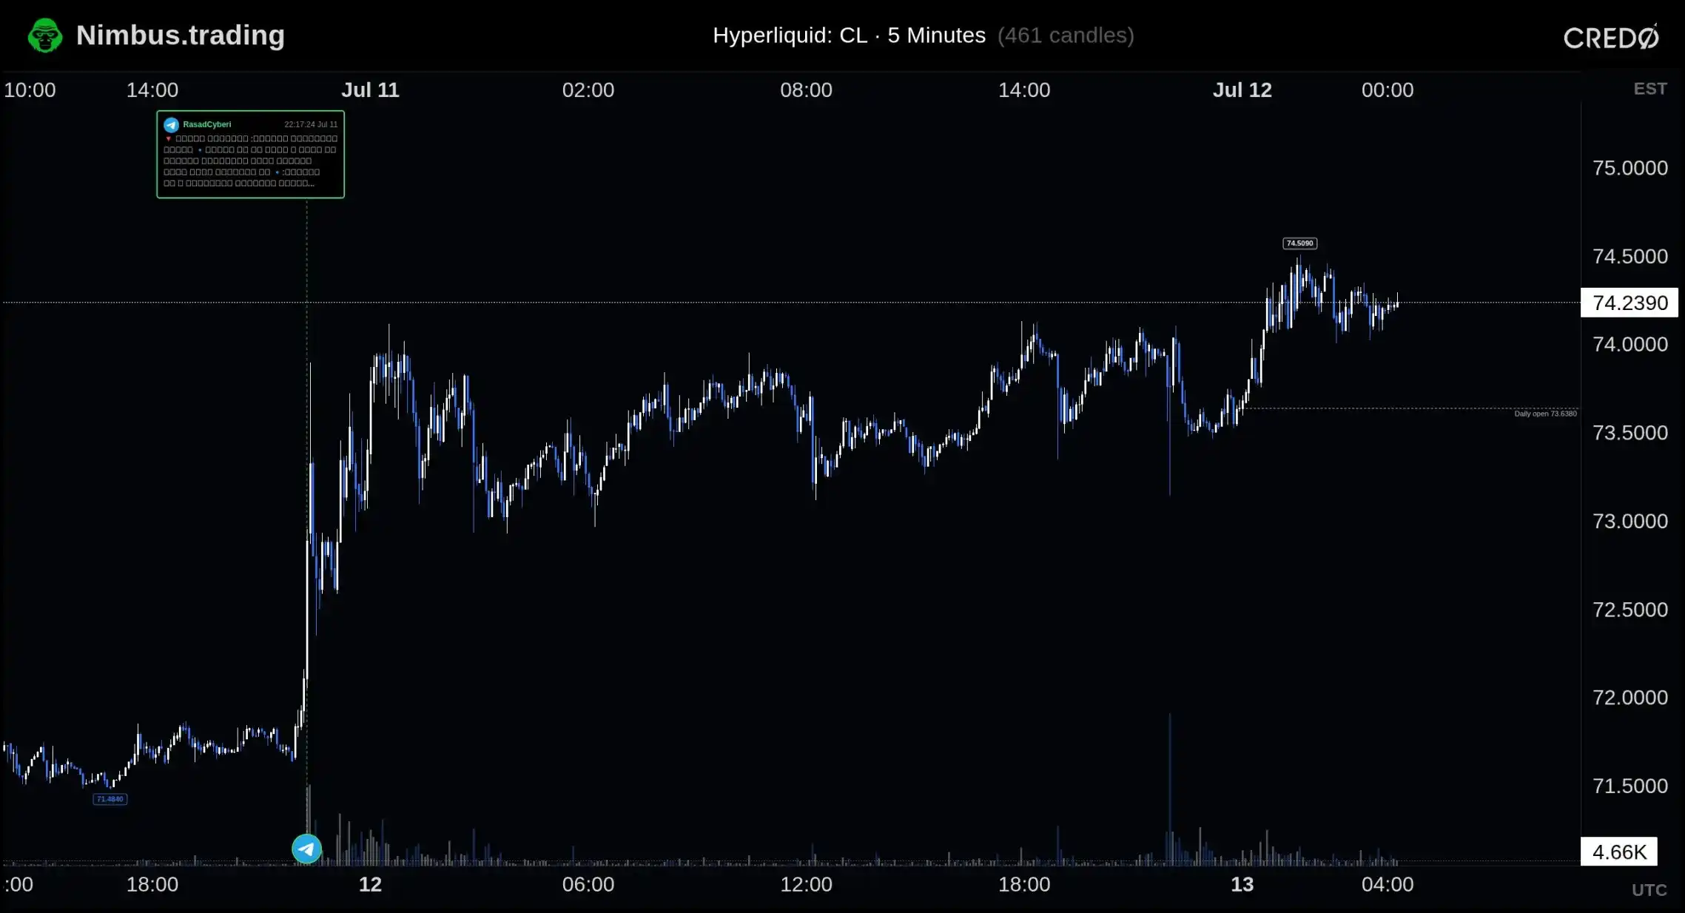The image size is (1685, 913).
Task: Click the 74.5090 high price tag
Action: coord(1299,243)
